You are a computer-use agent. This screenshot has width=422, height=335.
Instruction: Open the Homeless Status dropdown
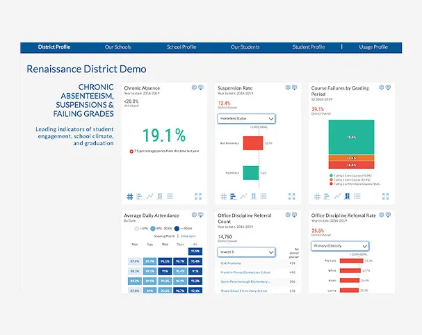pos(246,119)
